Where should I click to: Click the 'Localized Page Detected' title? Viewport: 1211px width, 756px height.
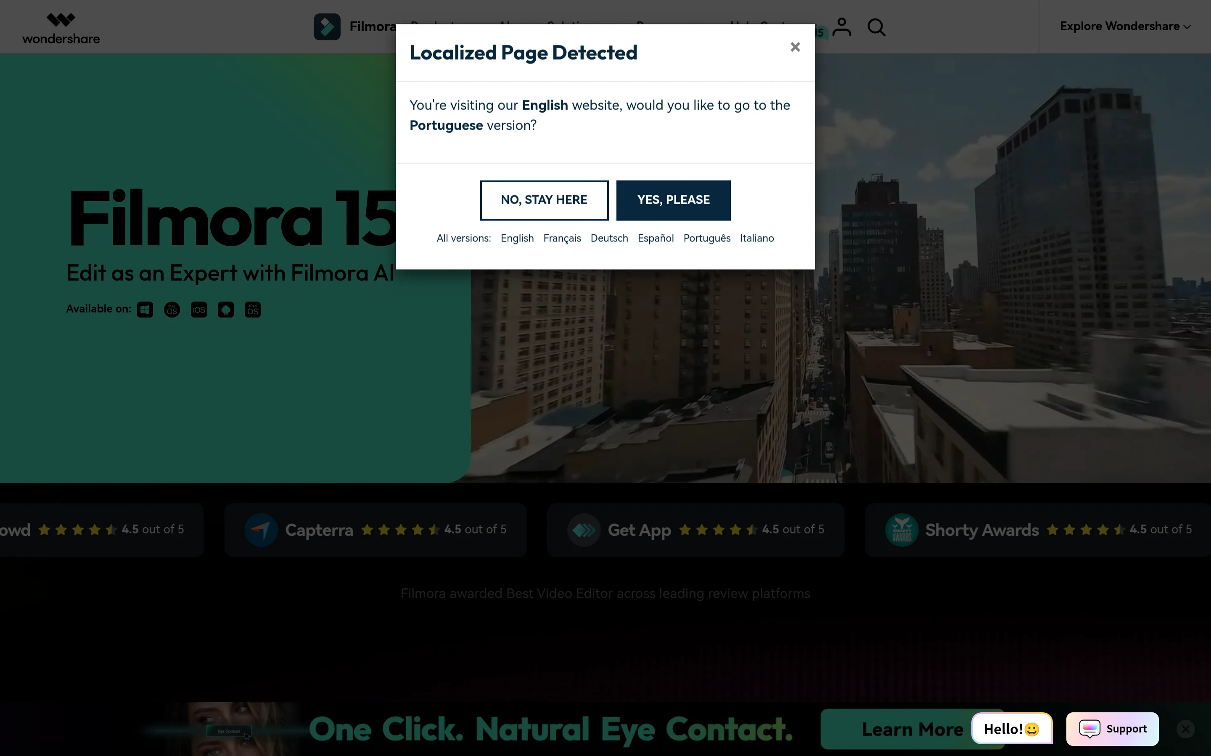click(x=524, y=53)
